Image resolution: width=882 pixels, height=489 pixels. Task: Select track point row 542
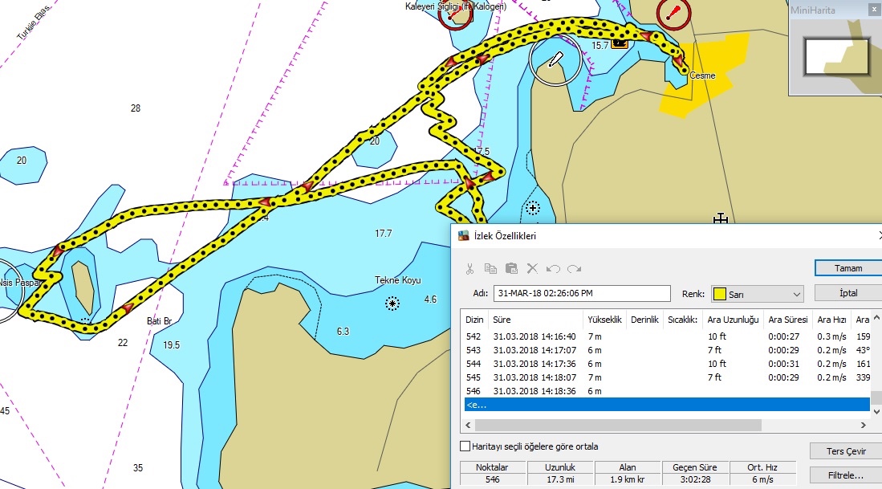tap(667, 336)
